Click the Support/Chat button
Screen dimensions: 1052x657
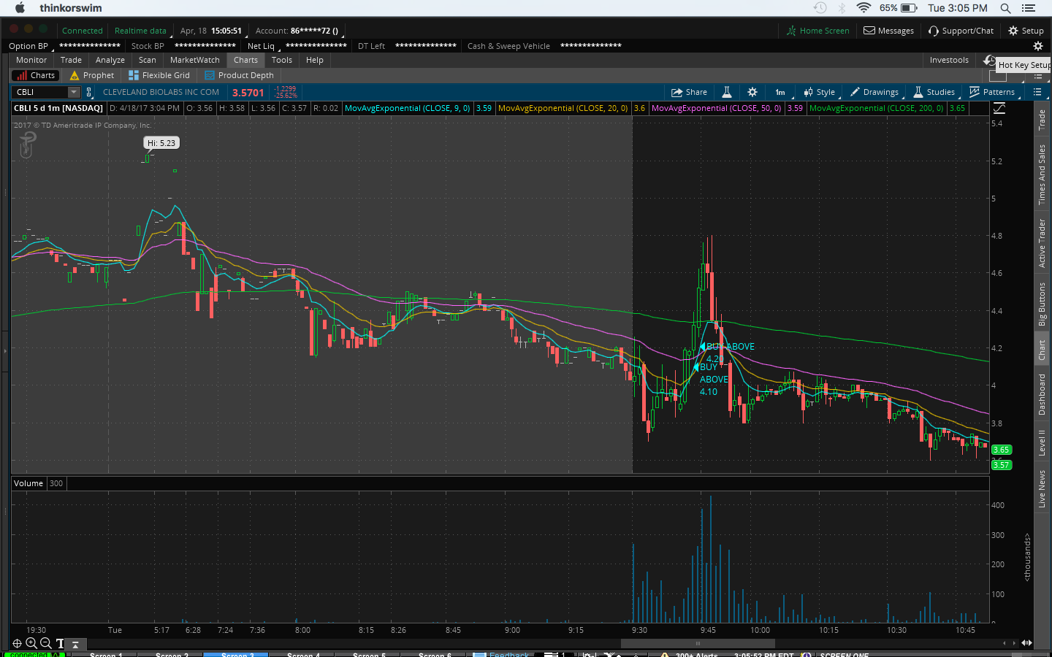coord(961,31)
